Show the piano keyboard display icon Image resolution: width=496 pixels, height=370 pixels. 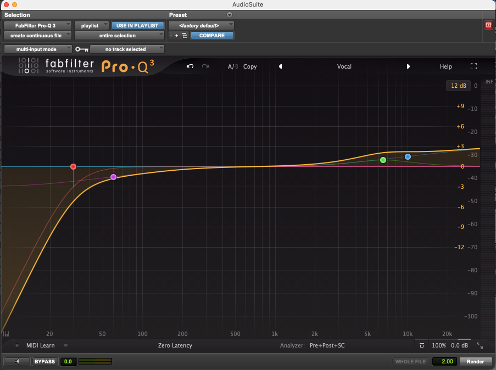click(5, 334)
